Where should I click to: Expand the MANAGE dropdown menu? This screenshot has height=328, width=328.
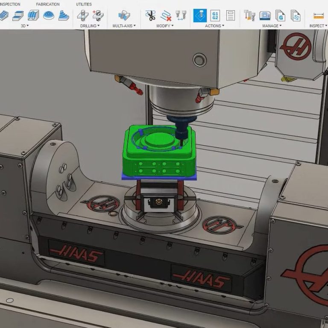pos(272,26)
